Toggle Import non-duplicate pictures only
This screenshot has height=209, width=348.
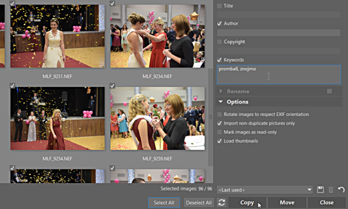(220, 124)
